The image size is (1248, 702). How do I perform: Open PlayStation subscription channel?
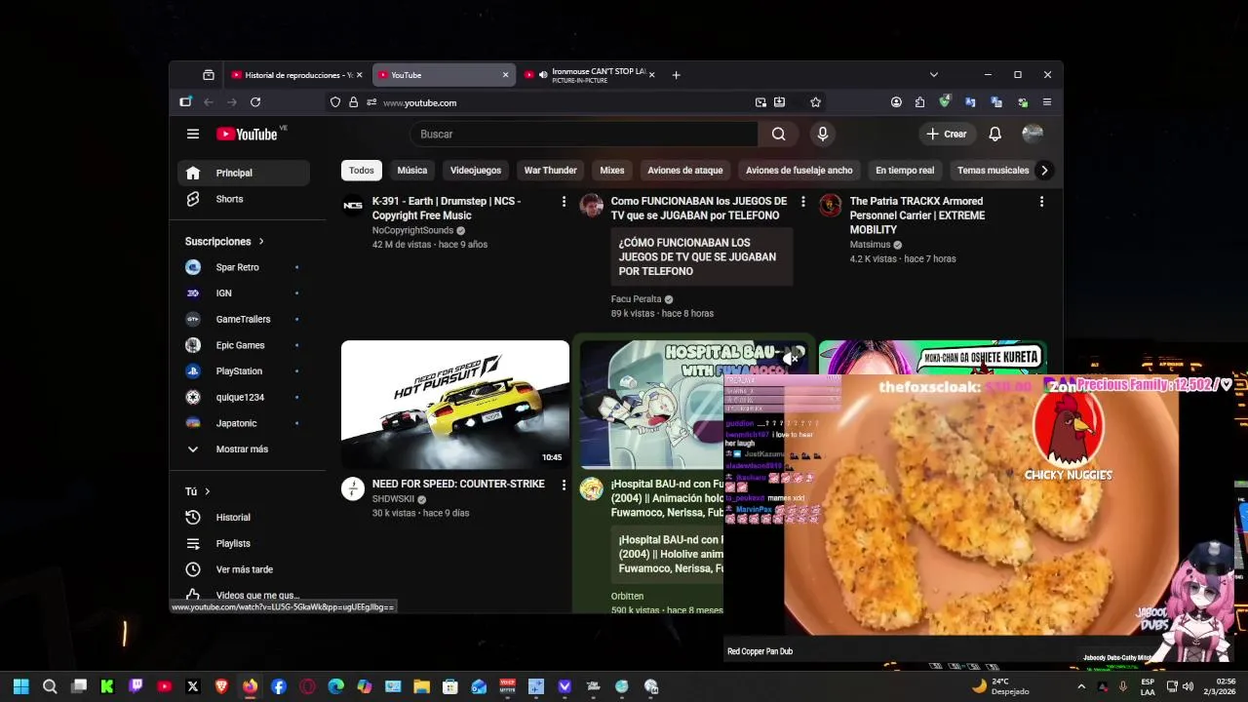click(x=244, y=371)
